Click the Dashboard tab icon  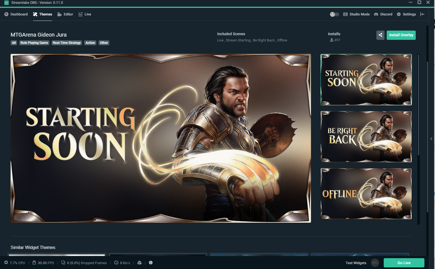7,14
